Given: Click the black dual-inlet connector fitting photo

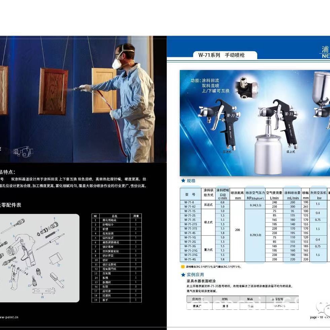Looking at the screenshot, I should pos(246,88).
